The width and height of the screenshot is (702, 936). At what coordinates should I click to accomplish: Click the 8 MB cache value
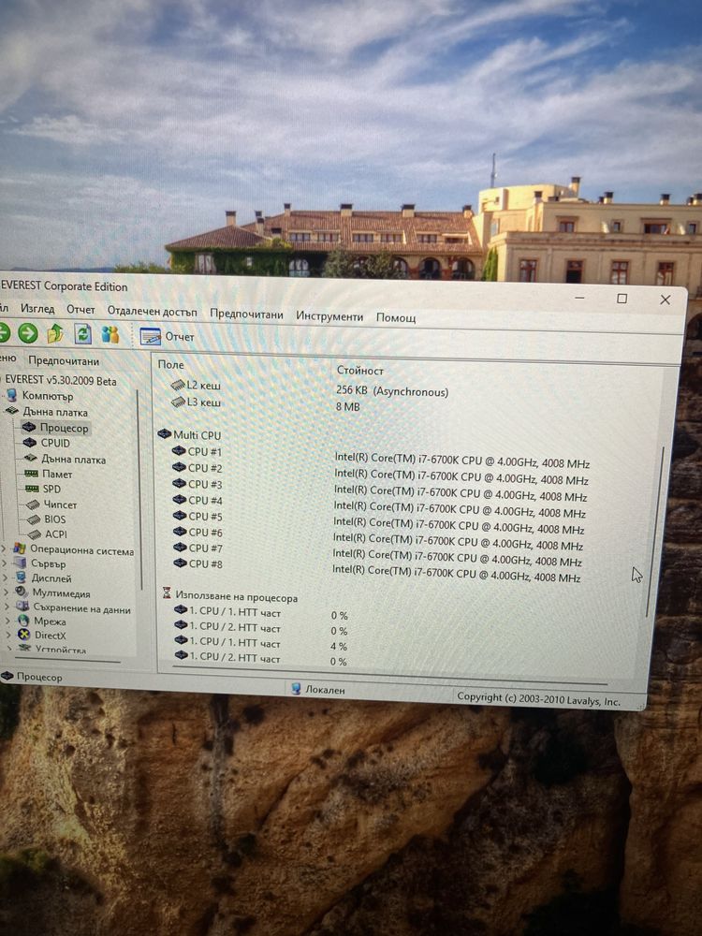[347, 406]
